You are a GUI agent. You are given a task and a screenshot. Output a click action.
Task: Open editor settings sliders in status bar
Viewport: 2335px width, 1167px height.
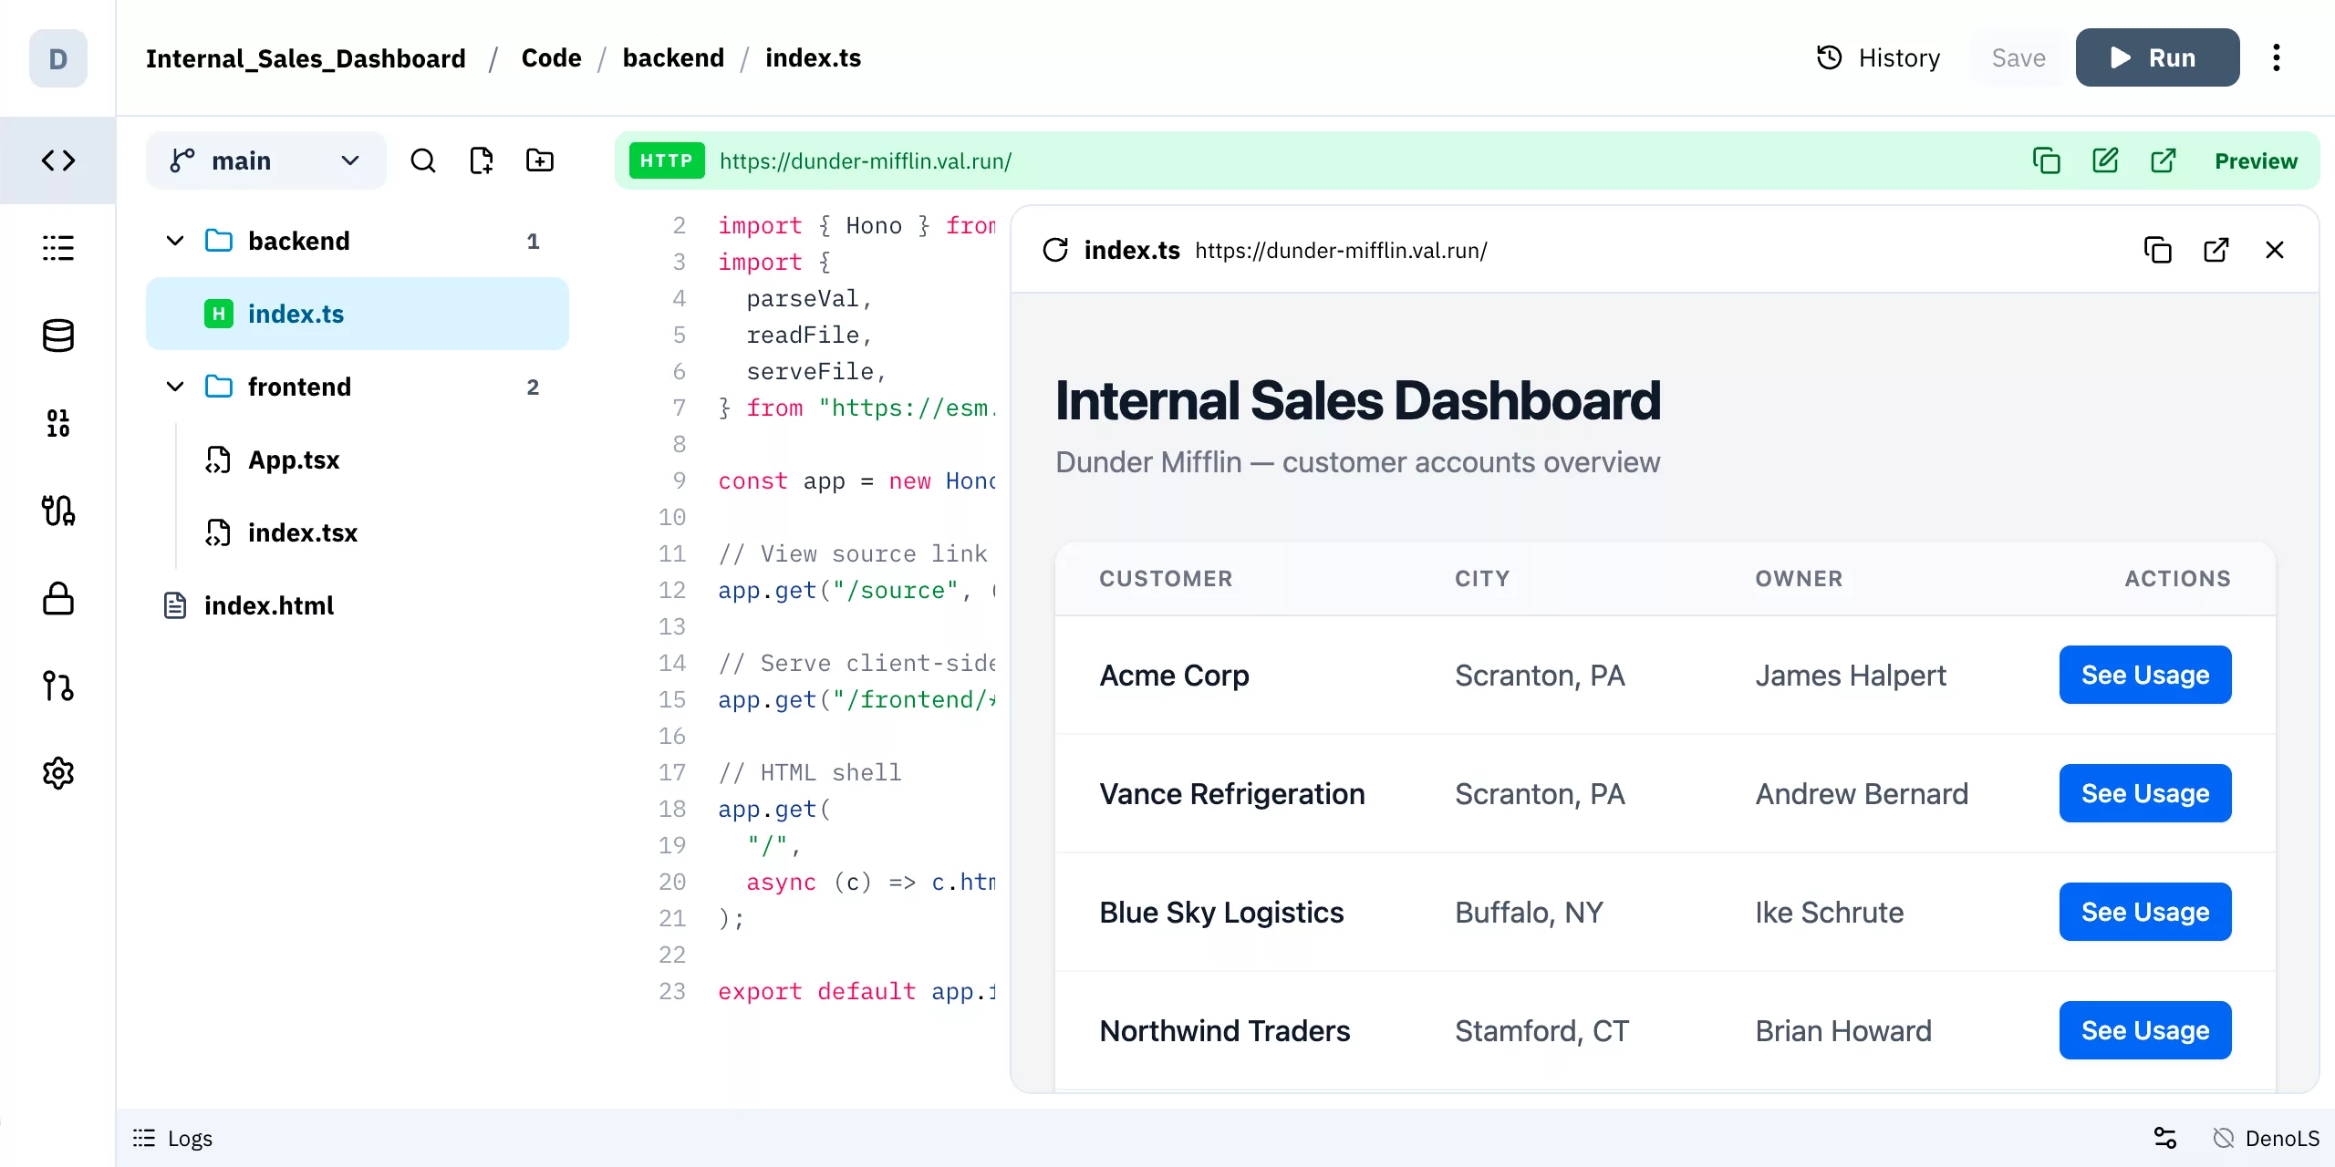coord(2164,1138)
